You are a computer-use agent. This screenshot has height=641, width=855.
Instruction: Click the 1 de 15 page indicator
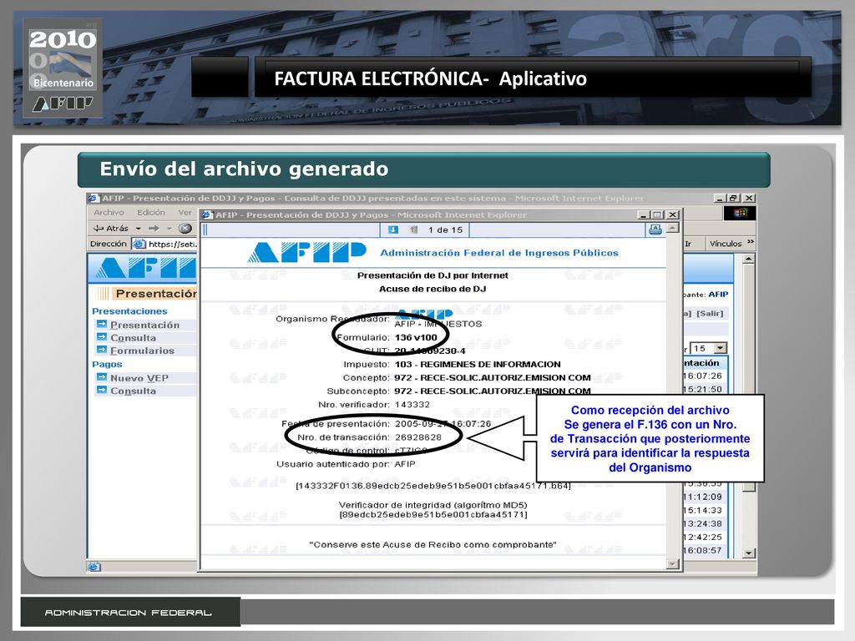click(445, 230)
